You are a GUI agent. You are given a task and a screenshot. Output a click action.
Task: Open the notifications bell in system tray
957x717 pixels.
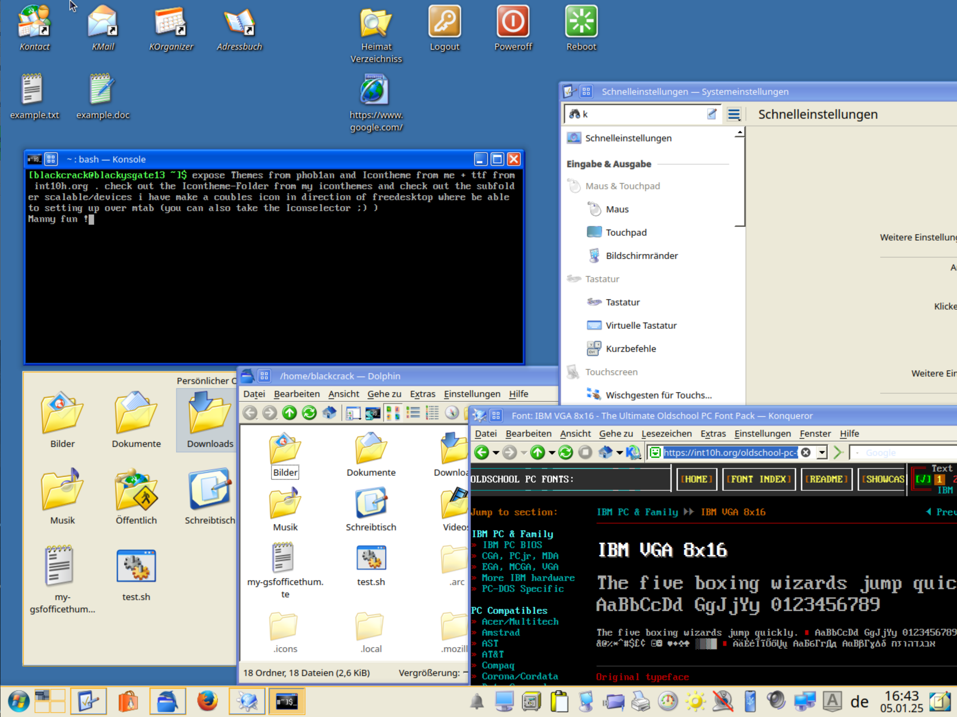point(477,702)
